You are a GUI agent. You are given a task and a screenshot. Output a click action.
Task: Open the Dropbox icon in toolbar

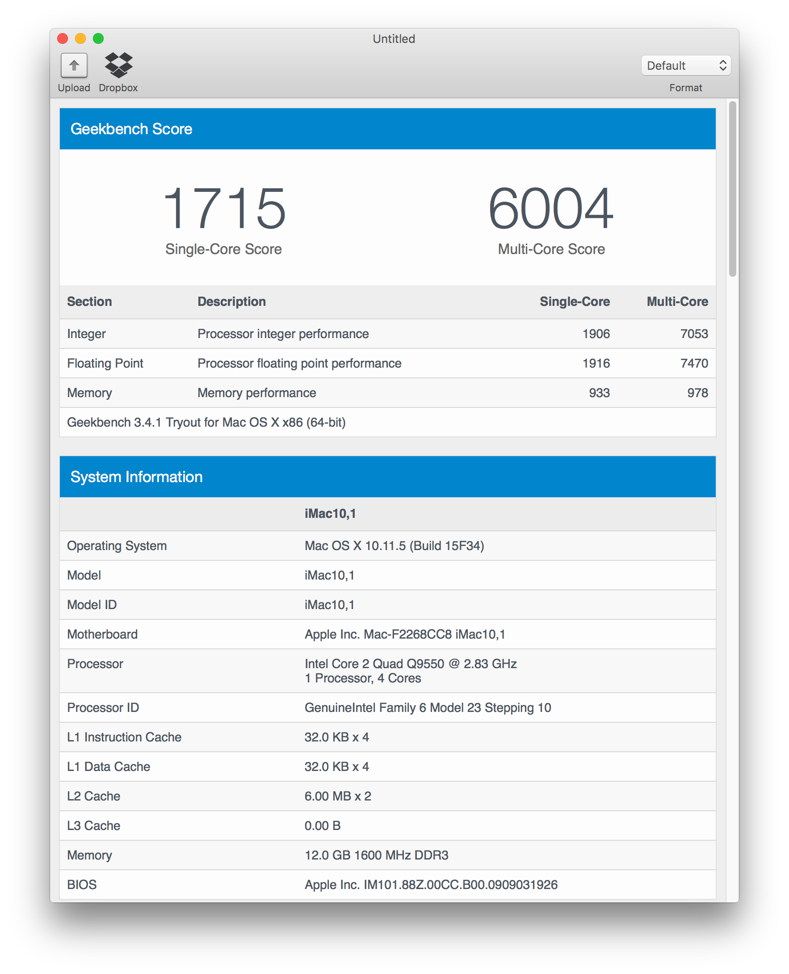[119, 65]
